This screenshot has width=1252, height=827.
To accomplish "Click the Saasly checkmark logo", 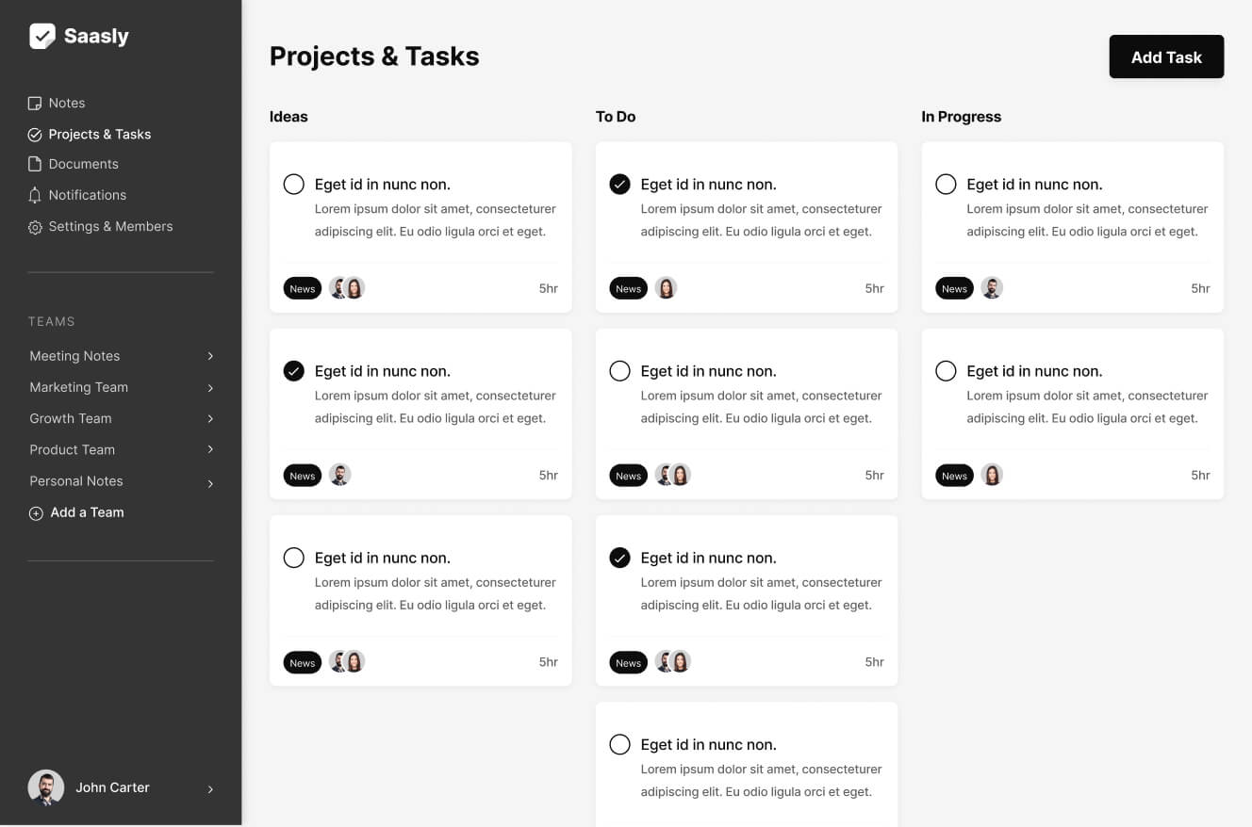I will (41, 35).
